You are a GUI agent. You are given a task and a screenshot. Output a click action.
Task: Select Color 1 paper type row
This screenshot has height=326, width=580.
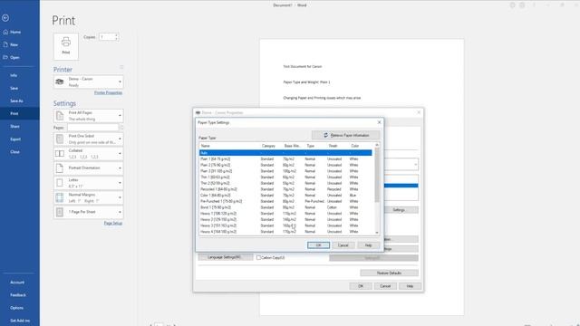[x=285, y=196]
